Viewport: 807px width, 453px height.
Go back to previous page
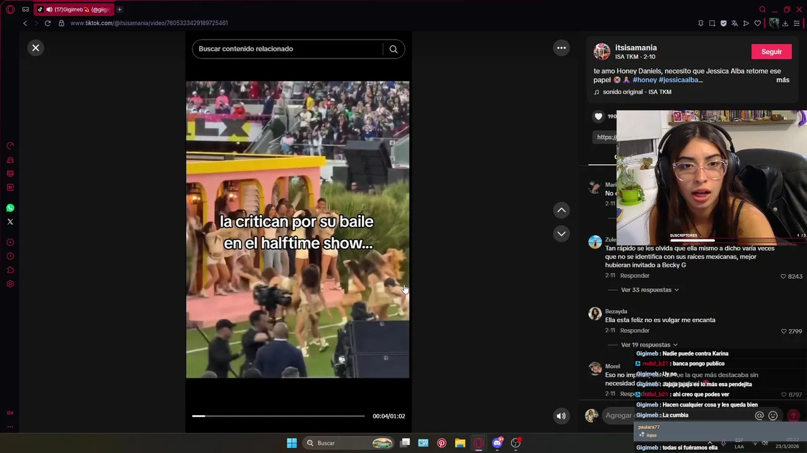pyautogui.click(x=25, y=23)
